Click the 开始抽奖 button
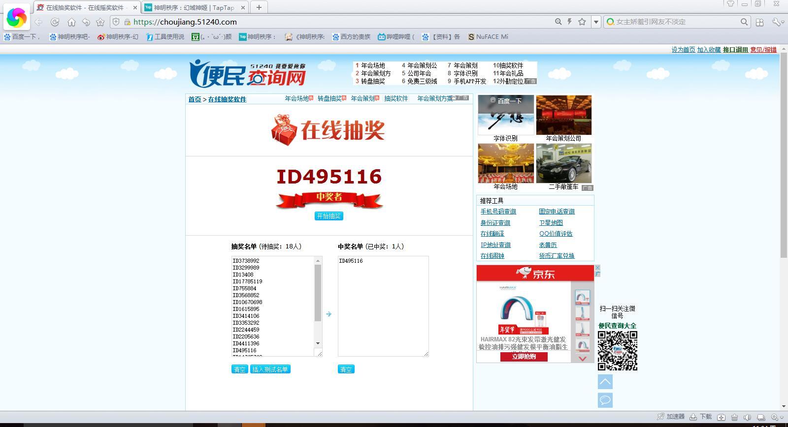This screenshot has width=788, height=427. point(328,216)
